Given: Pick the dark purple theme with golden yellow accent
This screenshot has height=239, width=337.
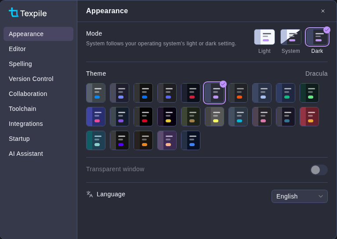Looking at the screenshot, I should [x=167, y=117].
